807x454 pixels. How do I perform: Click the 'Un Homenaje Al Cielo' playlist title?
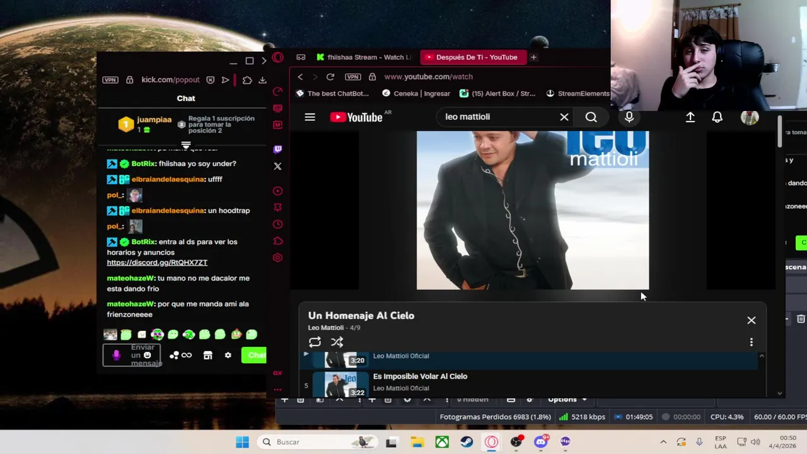361,315
